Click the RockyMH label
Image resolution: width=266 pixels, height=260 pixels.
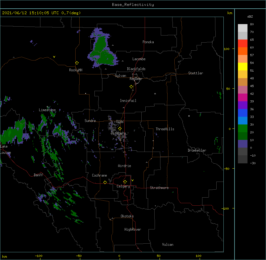tap(76, 70)
